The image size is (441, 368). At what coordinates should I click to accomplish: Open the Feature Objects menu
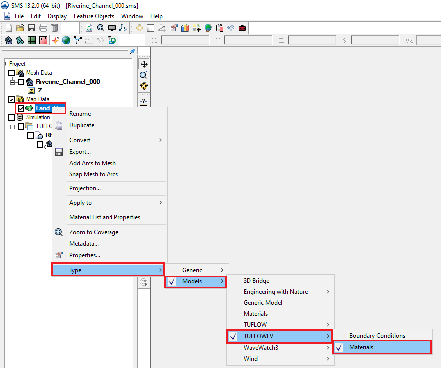pyautogui.click(x=94, y=16)
